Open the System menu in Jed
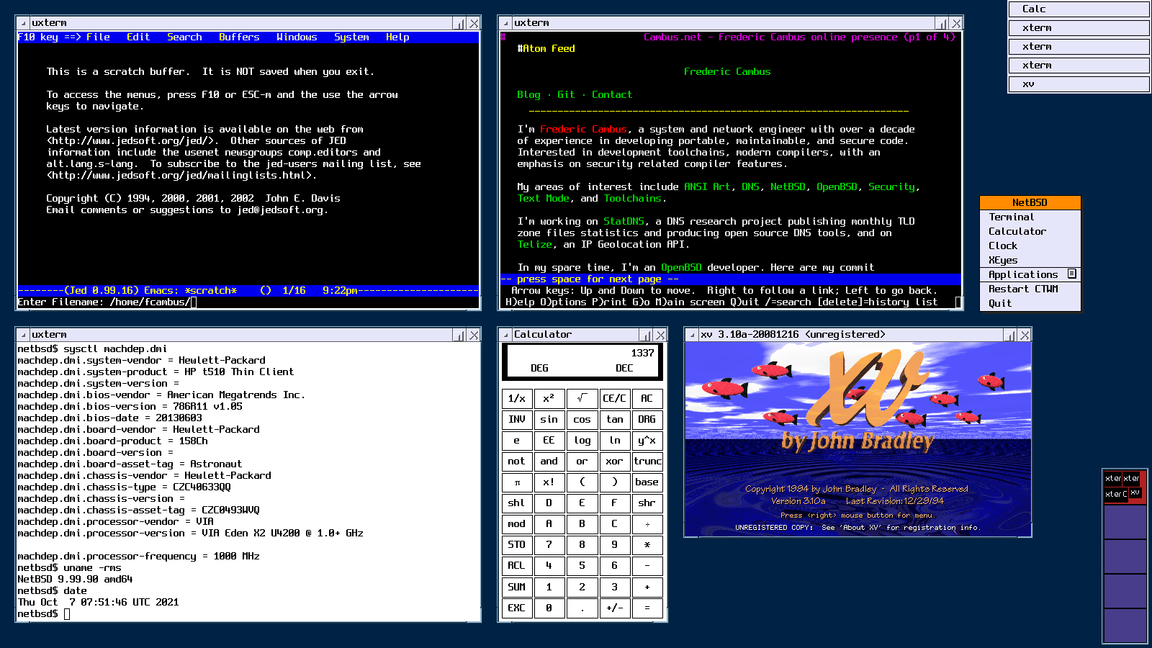 [x=351, y=37]
